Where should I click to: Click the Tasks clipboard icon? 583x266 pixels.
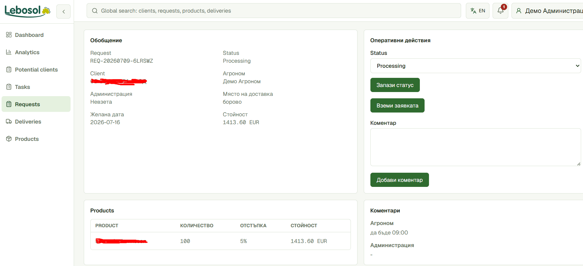[9, 87]
